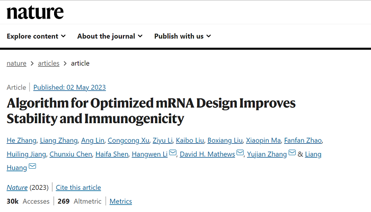Expand the Explore content menu
Screen dimensions: 371x212
pos(36,36)
